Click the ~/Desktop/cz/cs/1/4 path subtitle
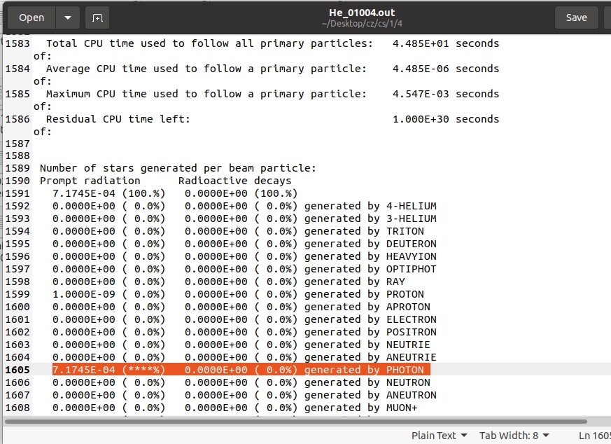This screenshot has height=444, width=611. pos(362,24)
